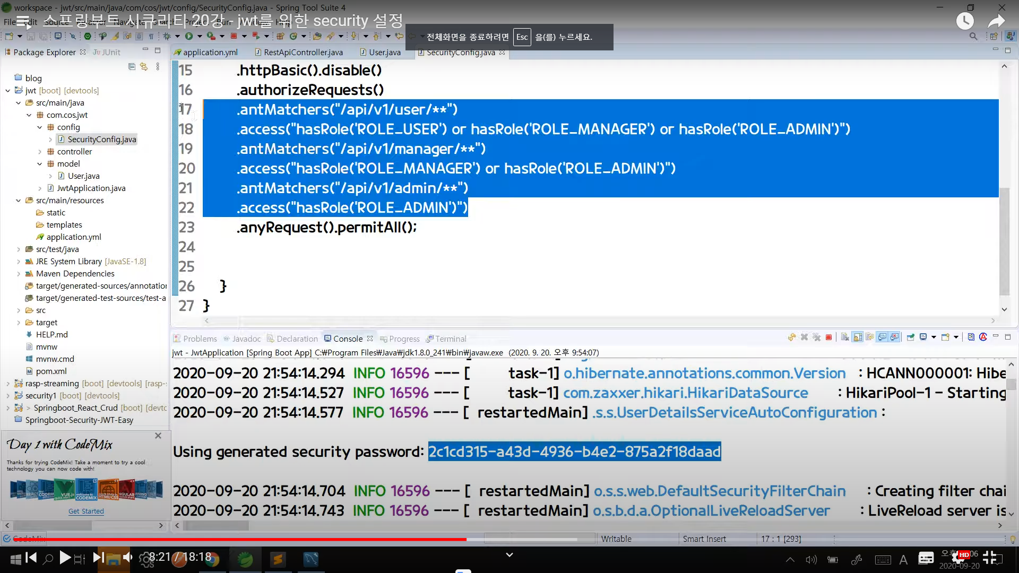The height and width of the screenshot is (573, 1019).
Task: Click the green Run icon in the main toolbar
Action: 189,36
